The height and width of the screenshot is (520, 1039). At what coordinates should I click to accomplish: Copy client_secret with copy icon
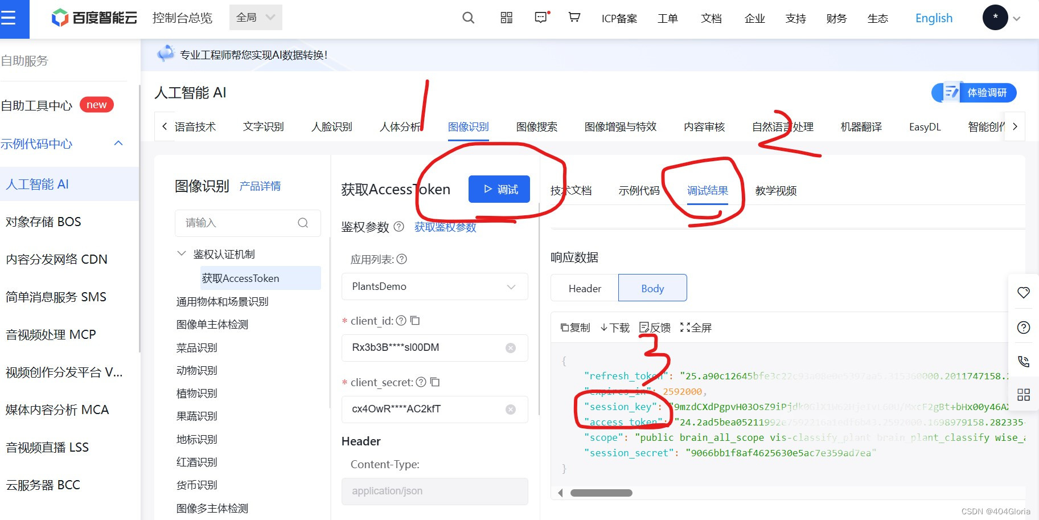pos(435,382)
